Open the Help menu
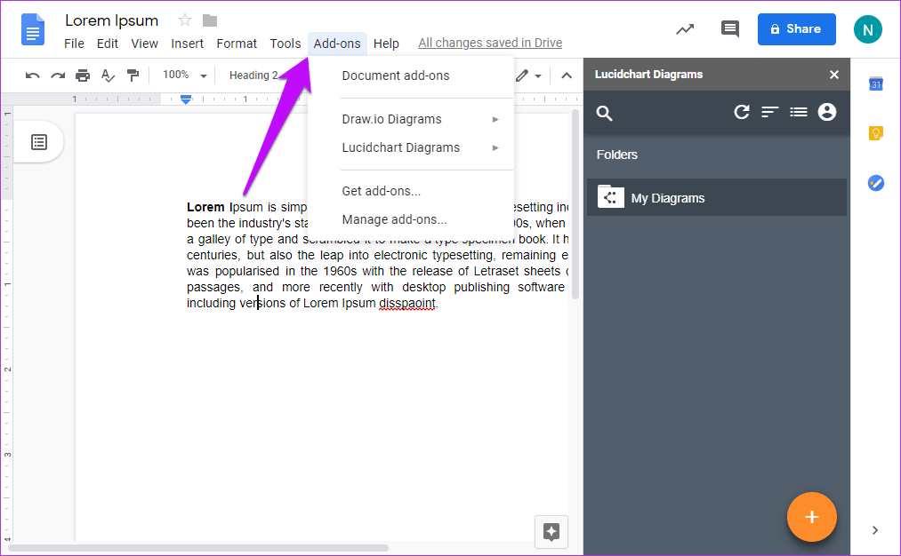Viewport: 901px width, 556px height. pyautogui.click(x=386, y=44)
